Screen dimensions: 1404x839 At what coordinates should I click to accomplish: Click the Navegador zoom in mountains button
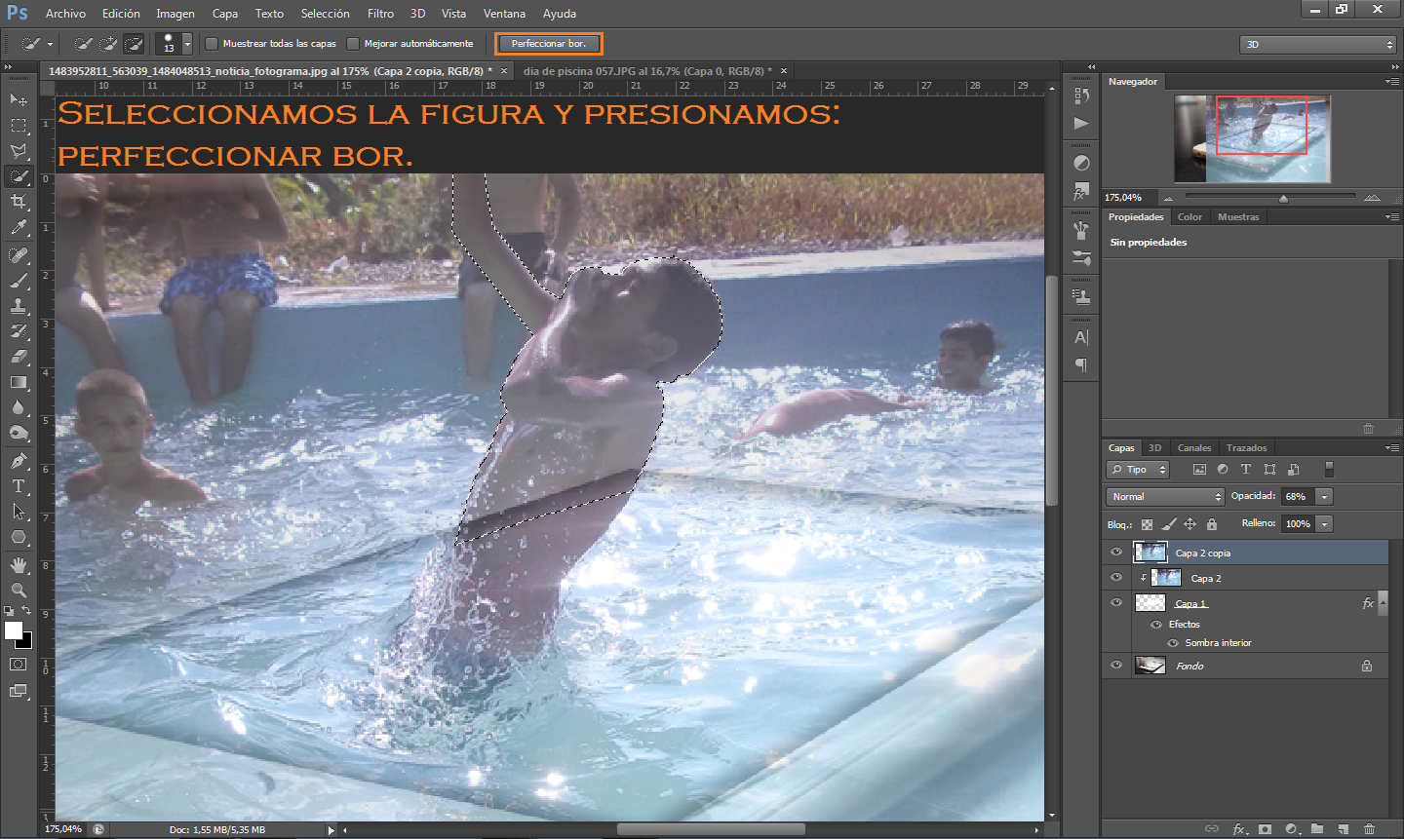pyautogui.click(x=1373, y=198)
